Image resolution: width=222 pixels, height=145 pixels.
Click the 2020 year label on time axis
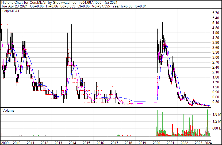tap(156, 143)
